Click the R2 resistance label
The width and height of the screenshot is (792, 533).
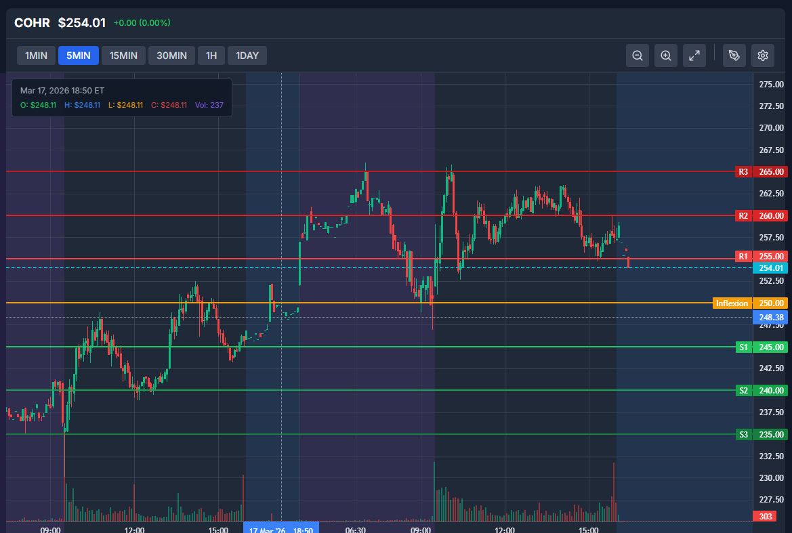(x=743, y=215)
